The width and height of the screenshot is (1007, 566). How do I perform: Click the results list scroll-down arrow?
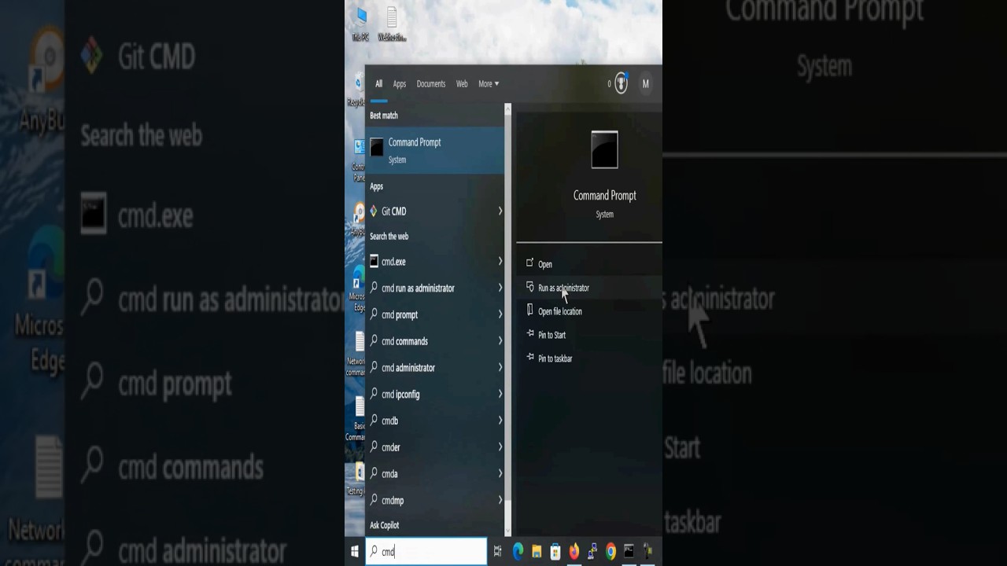(508, 531)
